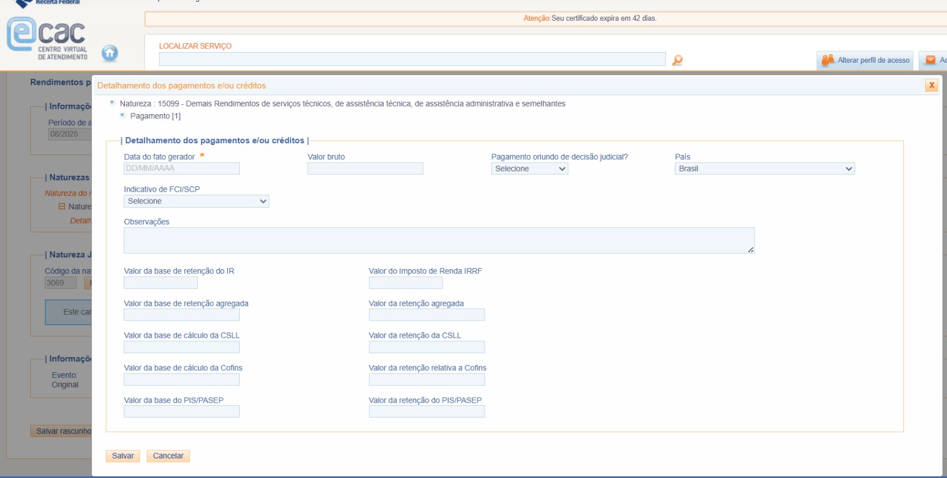This screenshot has height=478, width=947.
Task: Click the Cancelar button
Action: point(168,456)
